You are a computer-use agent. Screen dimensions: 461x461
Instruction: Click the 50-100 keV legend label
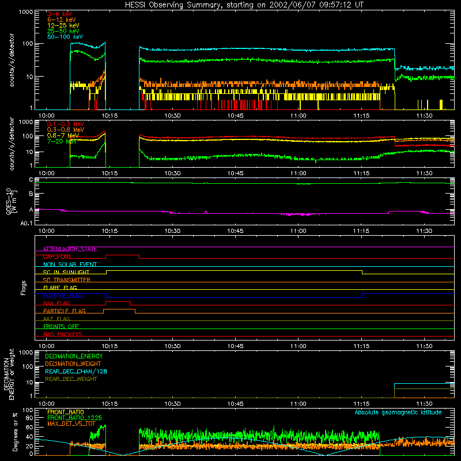65,36
